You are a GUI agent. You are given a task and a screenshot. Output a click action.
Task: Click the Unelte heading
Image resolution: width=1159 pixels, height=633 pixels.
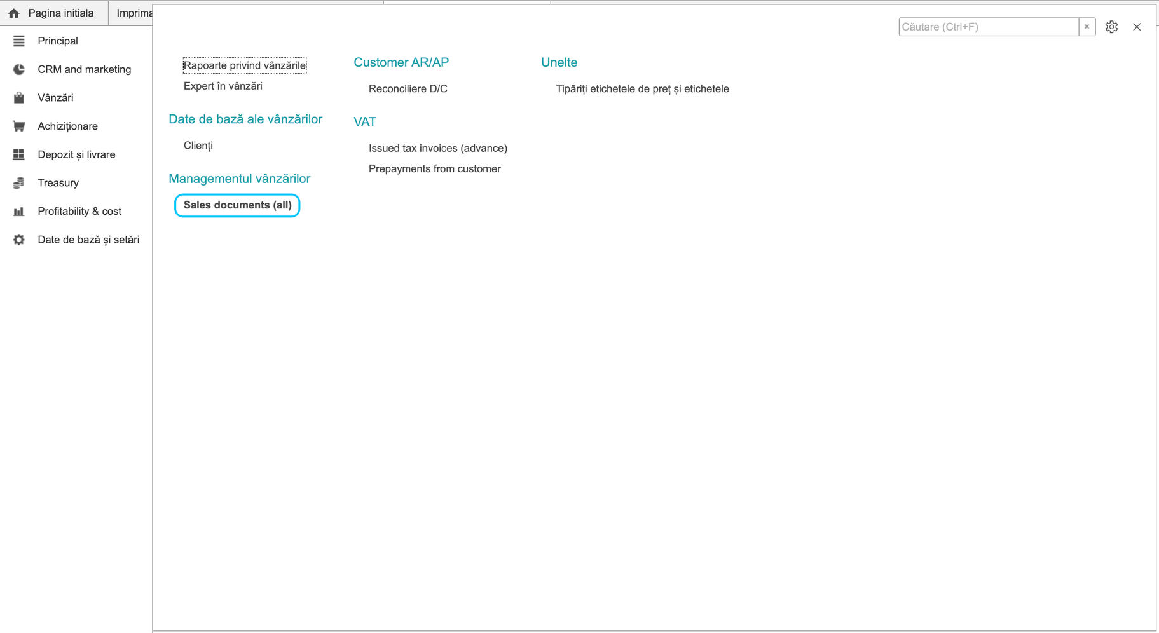(x=559, y=62)
